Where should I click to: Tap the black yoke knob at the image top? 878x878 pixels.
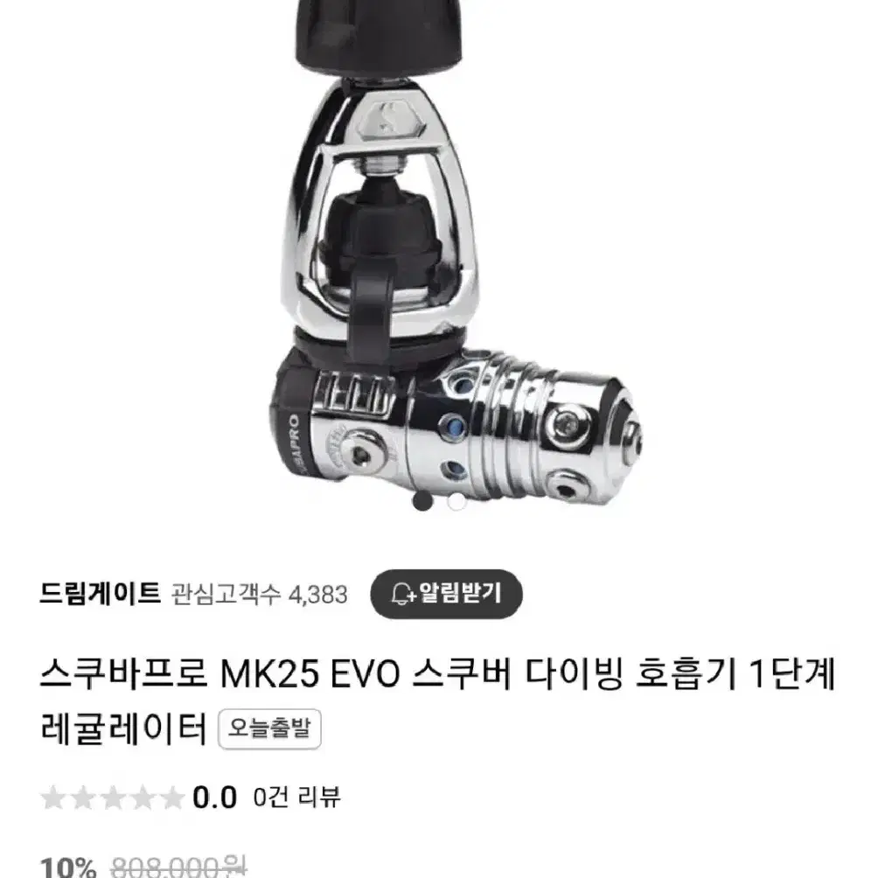379,38
